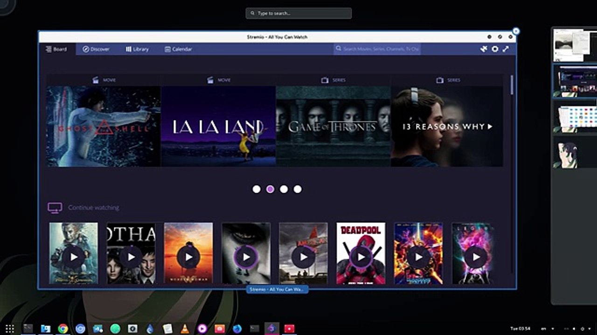Play the poster with red rooftop sign
This screenshot has height=335, width=597.
pos(303,257)
